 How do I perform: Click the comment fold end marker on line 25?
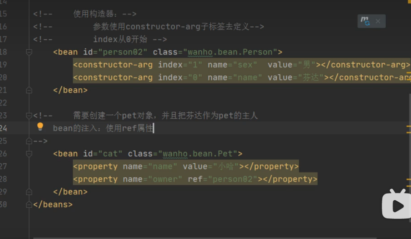[29, 141]
